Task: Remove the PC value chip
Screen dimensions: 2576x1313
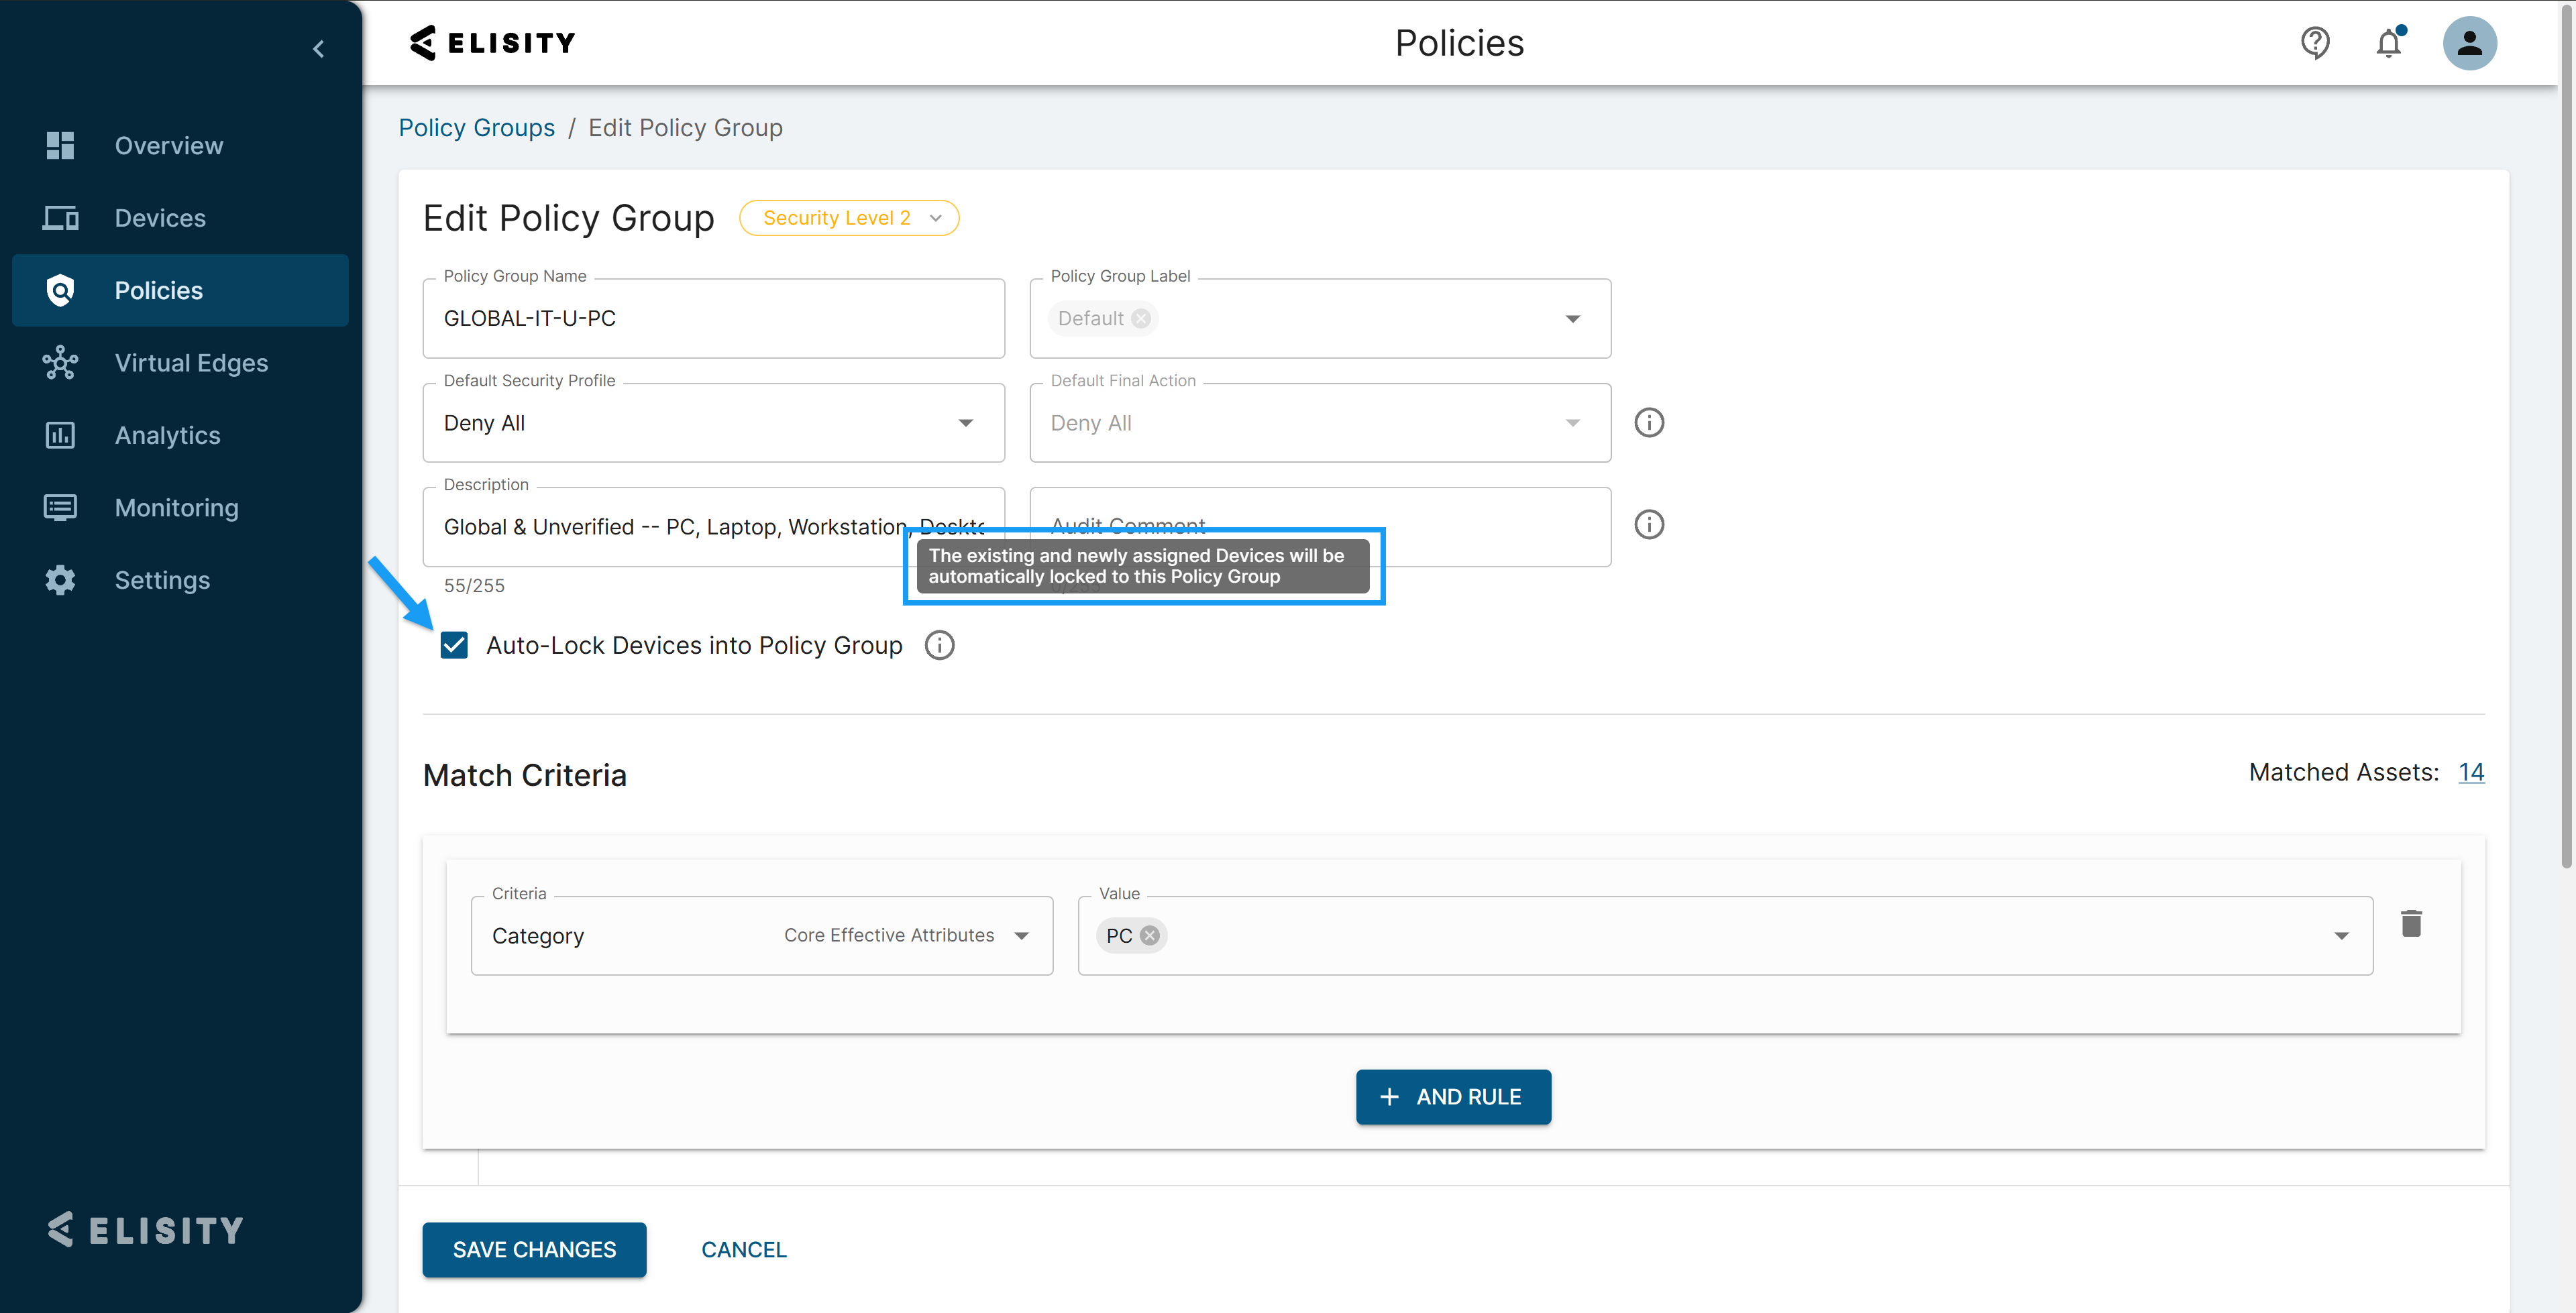Action: click(x=1150, y=935)
